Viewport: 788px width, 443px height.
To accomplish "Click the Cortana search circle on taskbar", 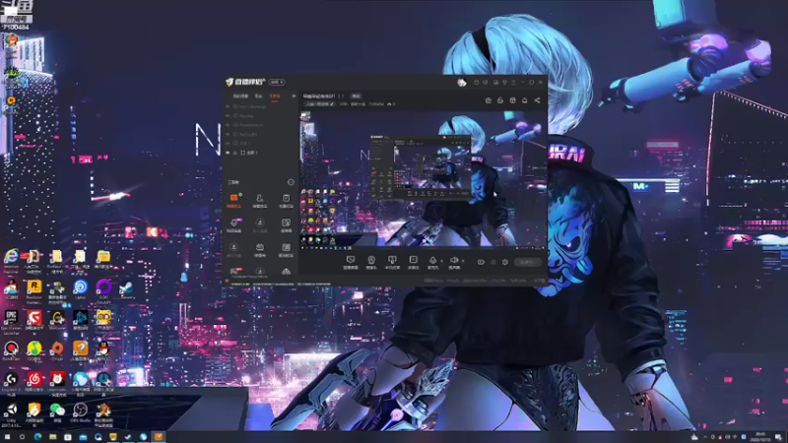I will [x=22, y=437].
